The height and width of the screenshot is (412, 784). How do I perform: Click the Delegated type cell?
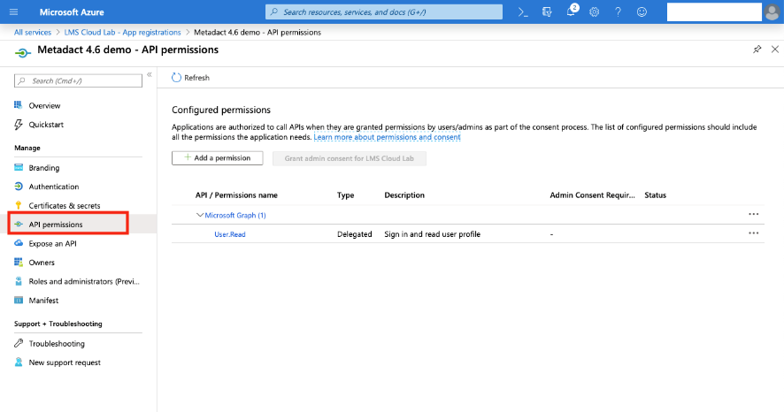pyautogui.click(x=355, y=234)
